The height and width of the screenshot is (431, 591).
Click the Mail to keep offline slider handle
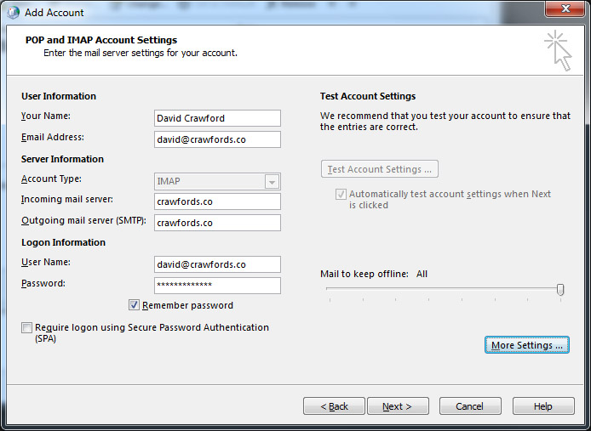click(560, 290)
